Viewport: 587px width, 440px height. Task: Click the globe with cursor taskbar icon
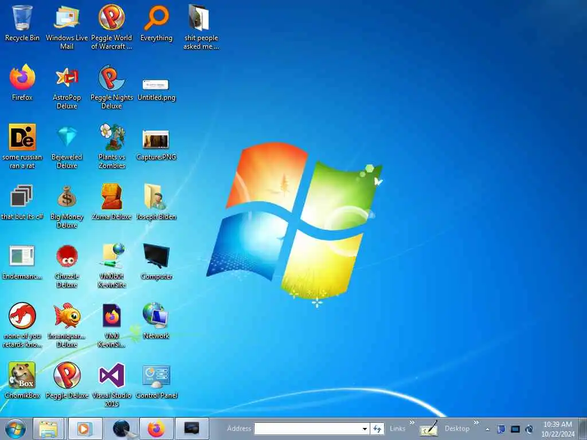(x=122, y=429)
